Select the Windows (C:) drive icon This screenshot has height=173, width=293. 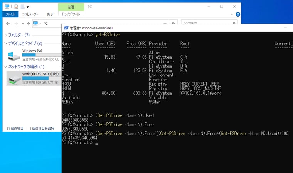click(14, 56)
